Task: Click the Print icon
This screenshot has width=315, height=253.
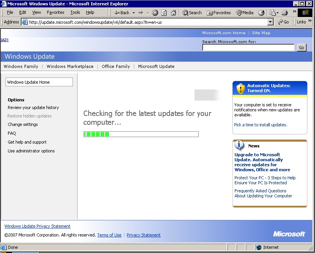Action: [284, 13]
